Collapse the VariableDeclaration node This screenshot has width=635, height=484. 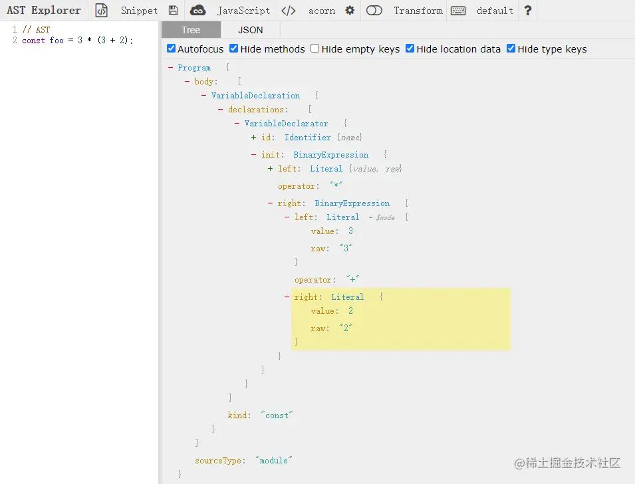click(203, 96)
